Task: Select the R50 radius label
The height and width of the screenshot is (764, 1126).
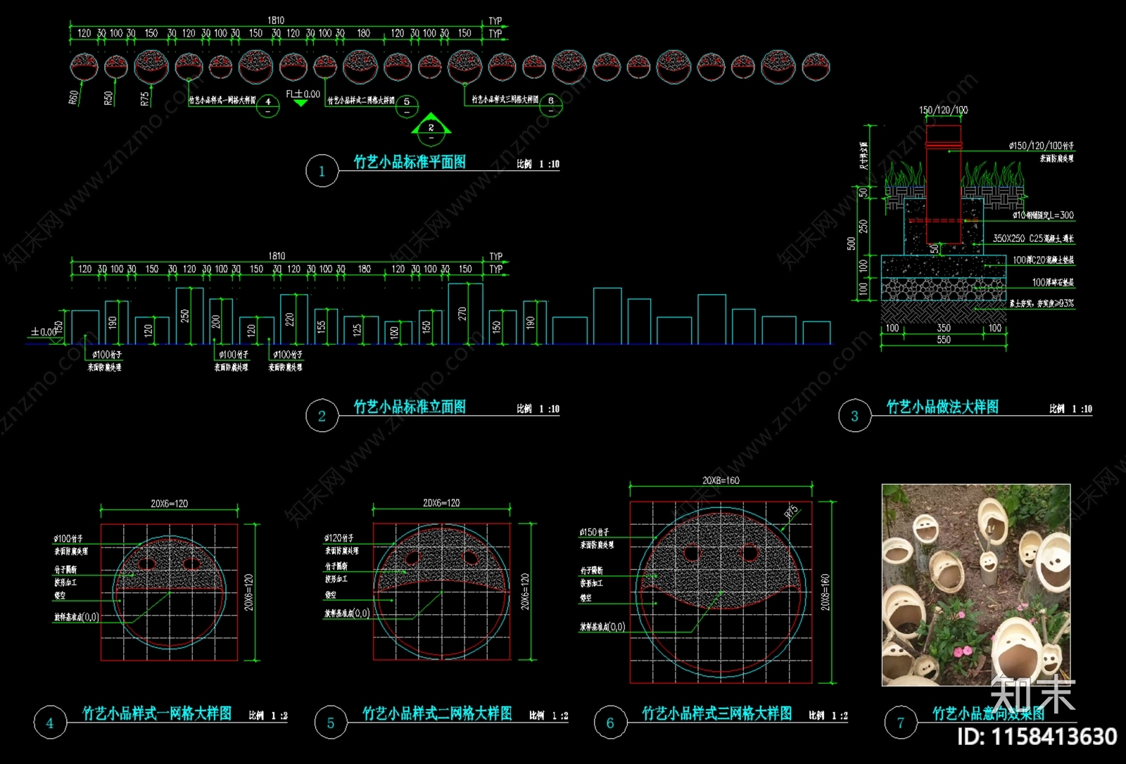Action: click(x=108, y=98)
